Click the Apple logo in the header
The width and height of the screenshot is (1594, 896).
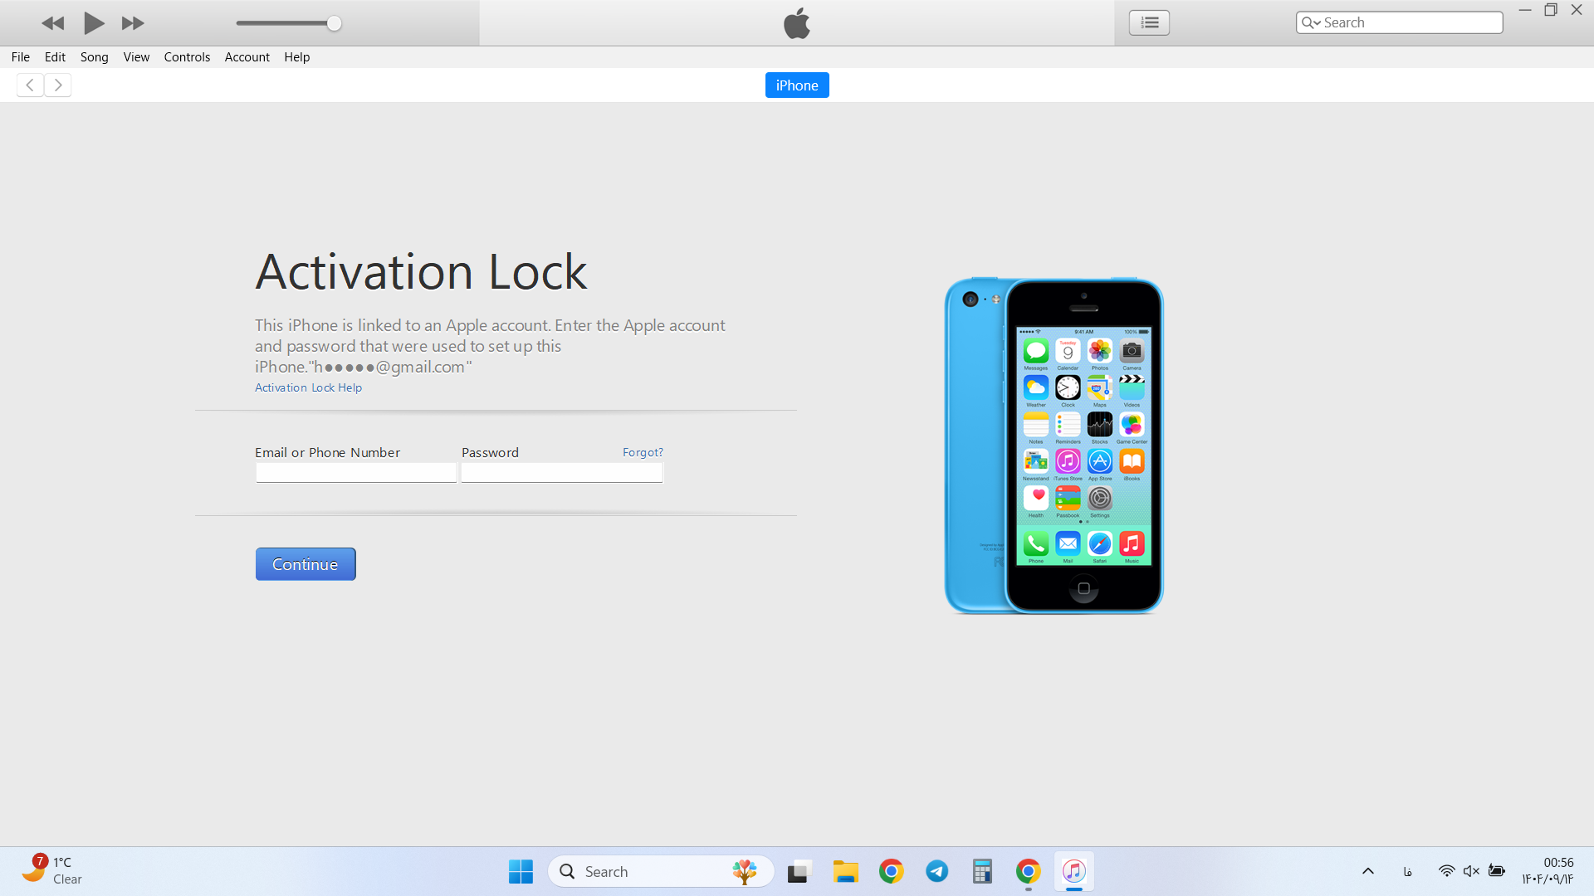(x=797, y=22)
